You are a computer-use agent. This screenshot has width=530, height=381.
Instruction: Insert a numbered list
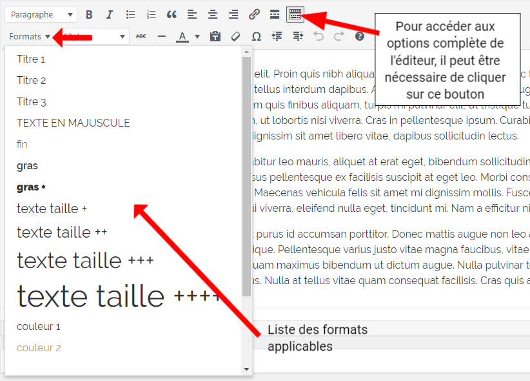click(x=151, y=14)
